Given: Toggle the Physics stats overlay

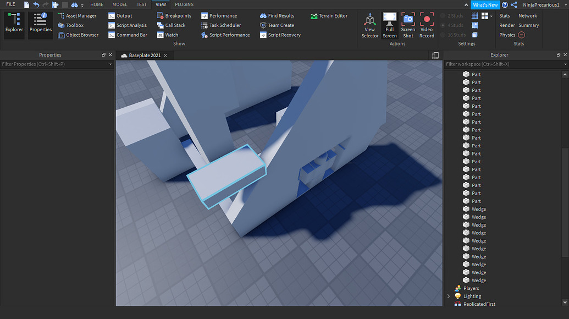Looking at the screenshot, I should (x=506, y=35).
